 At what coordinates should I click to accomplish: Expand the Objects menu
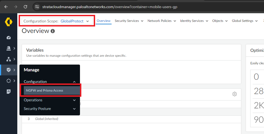coord(220,21)
